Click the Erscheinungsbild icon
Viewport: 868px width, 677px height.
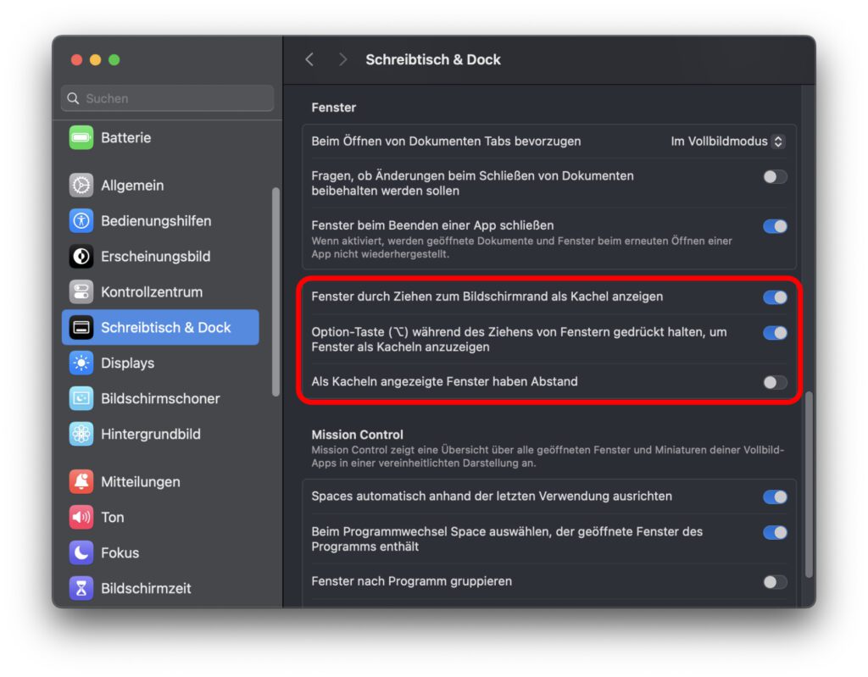[81, 257]
